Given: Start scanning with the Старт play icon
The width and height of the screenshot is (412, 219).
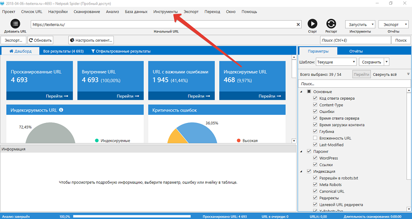Looking at the screenshot, I should click(x=312, y=24).
